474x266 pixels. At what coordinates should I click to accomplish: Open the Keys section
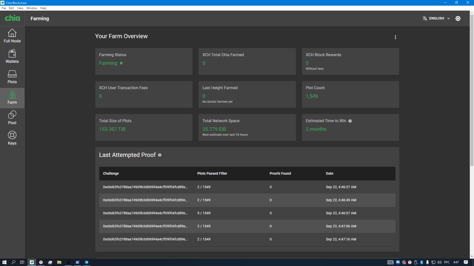pyautogui.click(x=12, y=138)
